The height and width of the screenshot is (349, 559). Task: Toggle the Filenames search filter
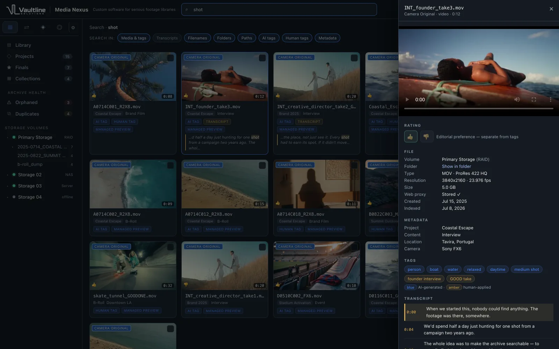point(197,38)
